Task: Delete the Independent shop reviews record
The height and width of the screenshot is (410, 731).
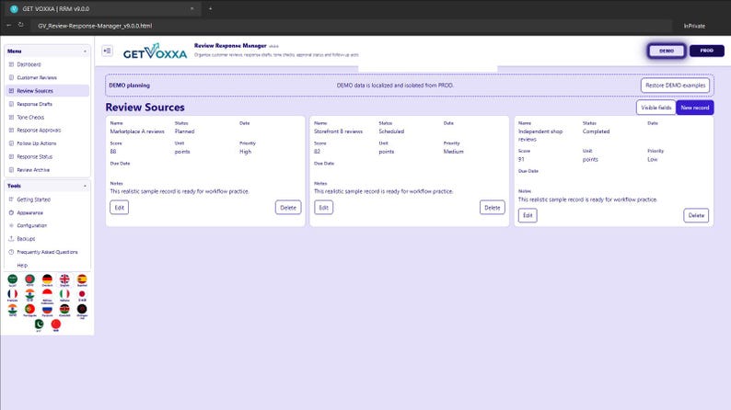Action: click(x=696, y=215)
